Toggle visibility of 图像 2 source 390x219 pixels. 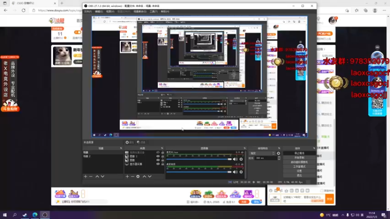[x=158, y=156]
